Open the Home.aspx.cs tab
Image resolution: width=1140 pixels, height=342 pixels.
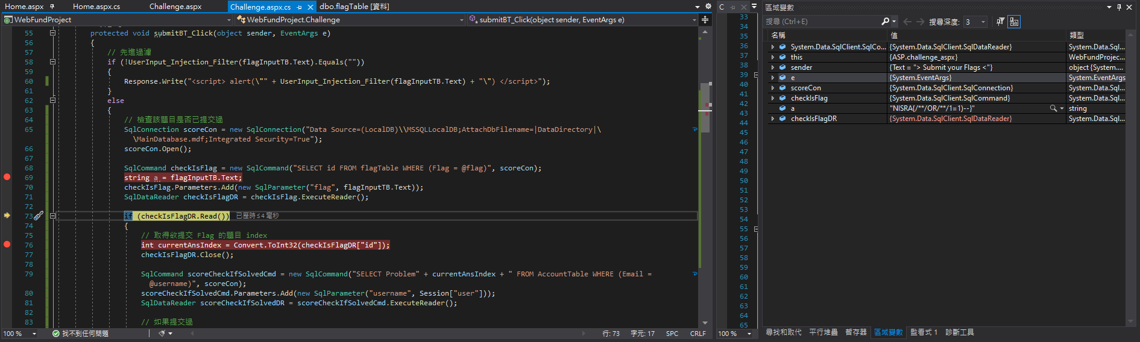pos(96,7)
